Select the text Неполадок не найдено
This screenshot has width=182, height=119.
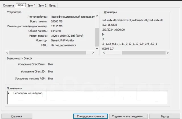(x=28, y=93)
